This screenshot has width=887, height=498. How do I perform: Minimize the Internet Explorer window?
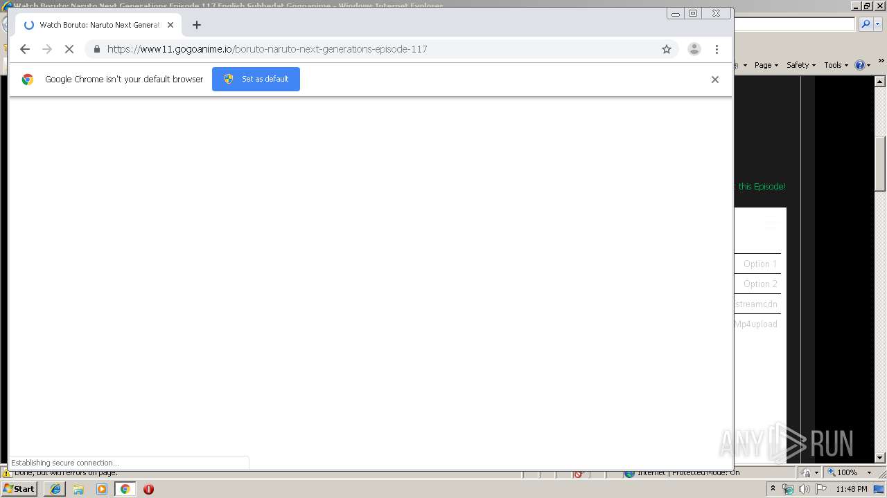(857, 6)
